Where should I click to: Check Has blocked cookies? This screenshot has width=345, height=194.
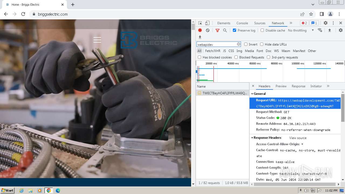tap(199, 57)
